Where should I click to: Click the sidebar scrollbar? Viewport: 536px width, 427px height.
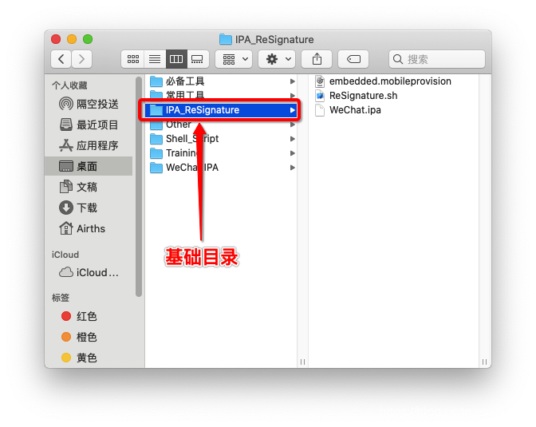(x=139, y=187)
